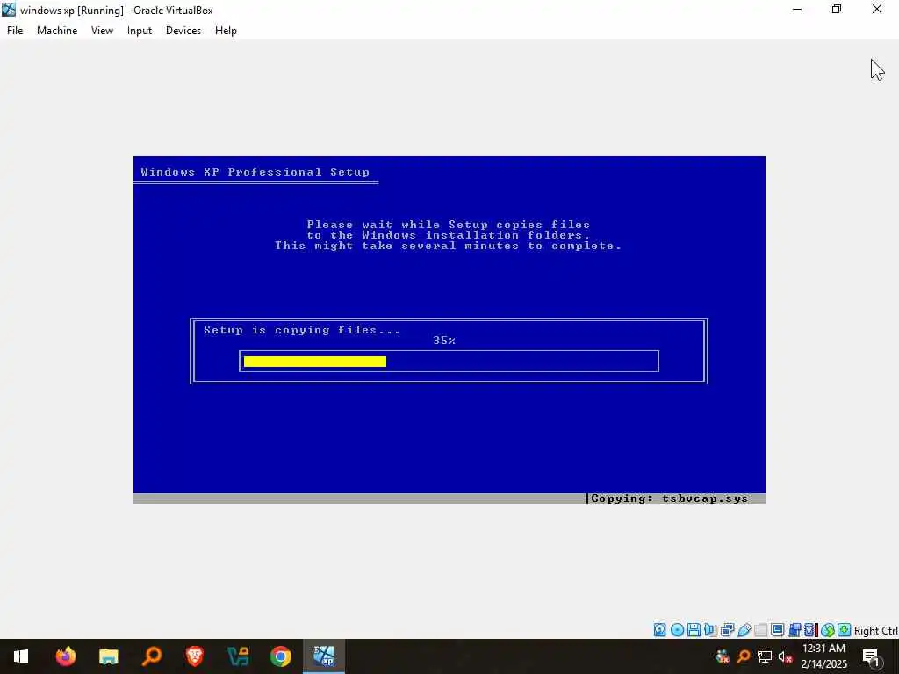Click the audio status icon
Viewport: 899px width, 674px height.
pyautogui.click(x=710, y=630)
